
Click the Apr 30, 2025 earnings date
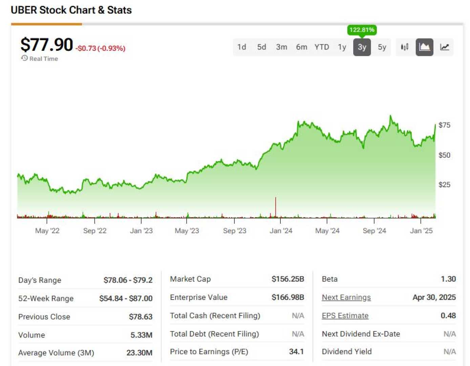434,297
